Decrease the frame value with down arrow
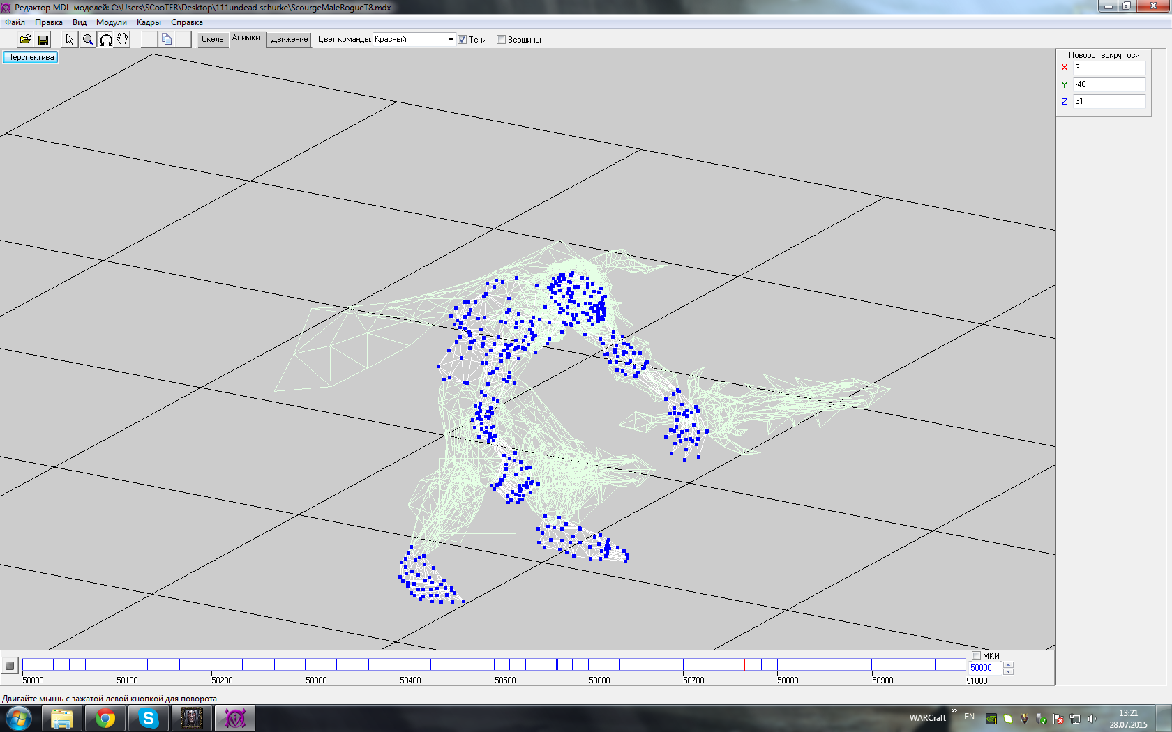 click(x=1008, y=671)
